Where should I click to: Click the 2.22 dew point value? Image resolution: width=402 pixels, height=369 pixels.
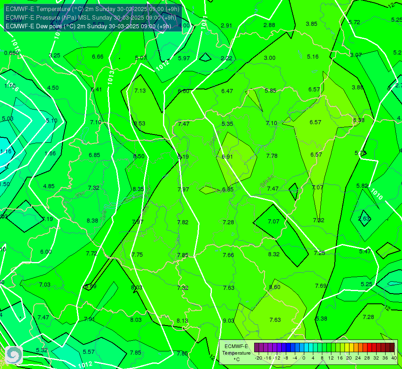(227, 58)
